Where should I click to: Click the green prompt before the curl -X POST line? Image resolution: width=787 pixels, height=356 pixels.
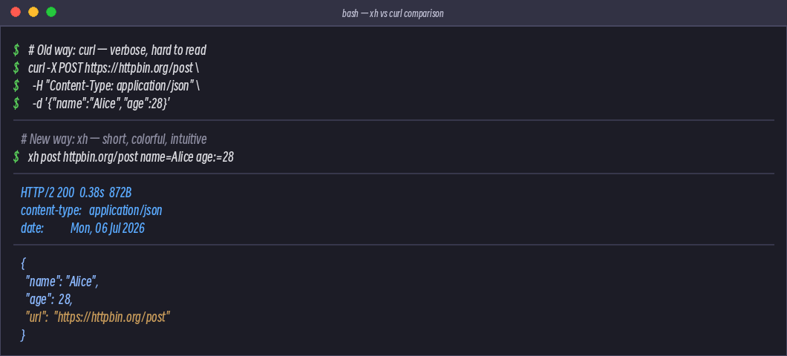pos(16,67)
